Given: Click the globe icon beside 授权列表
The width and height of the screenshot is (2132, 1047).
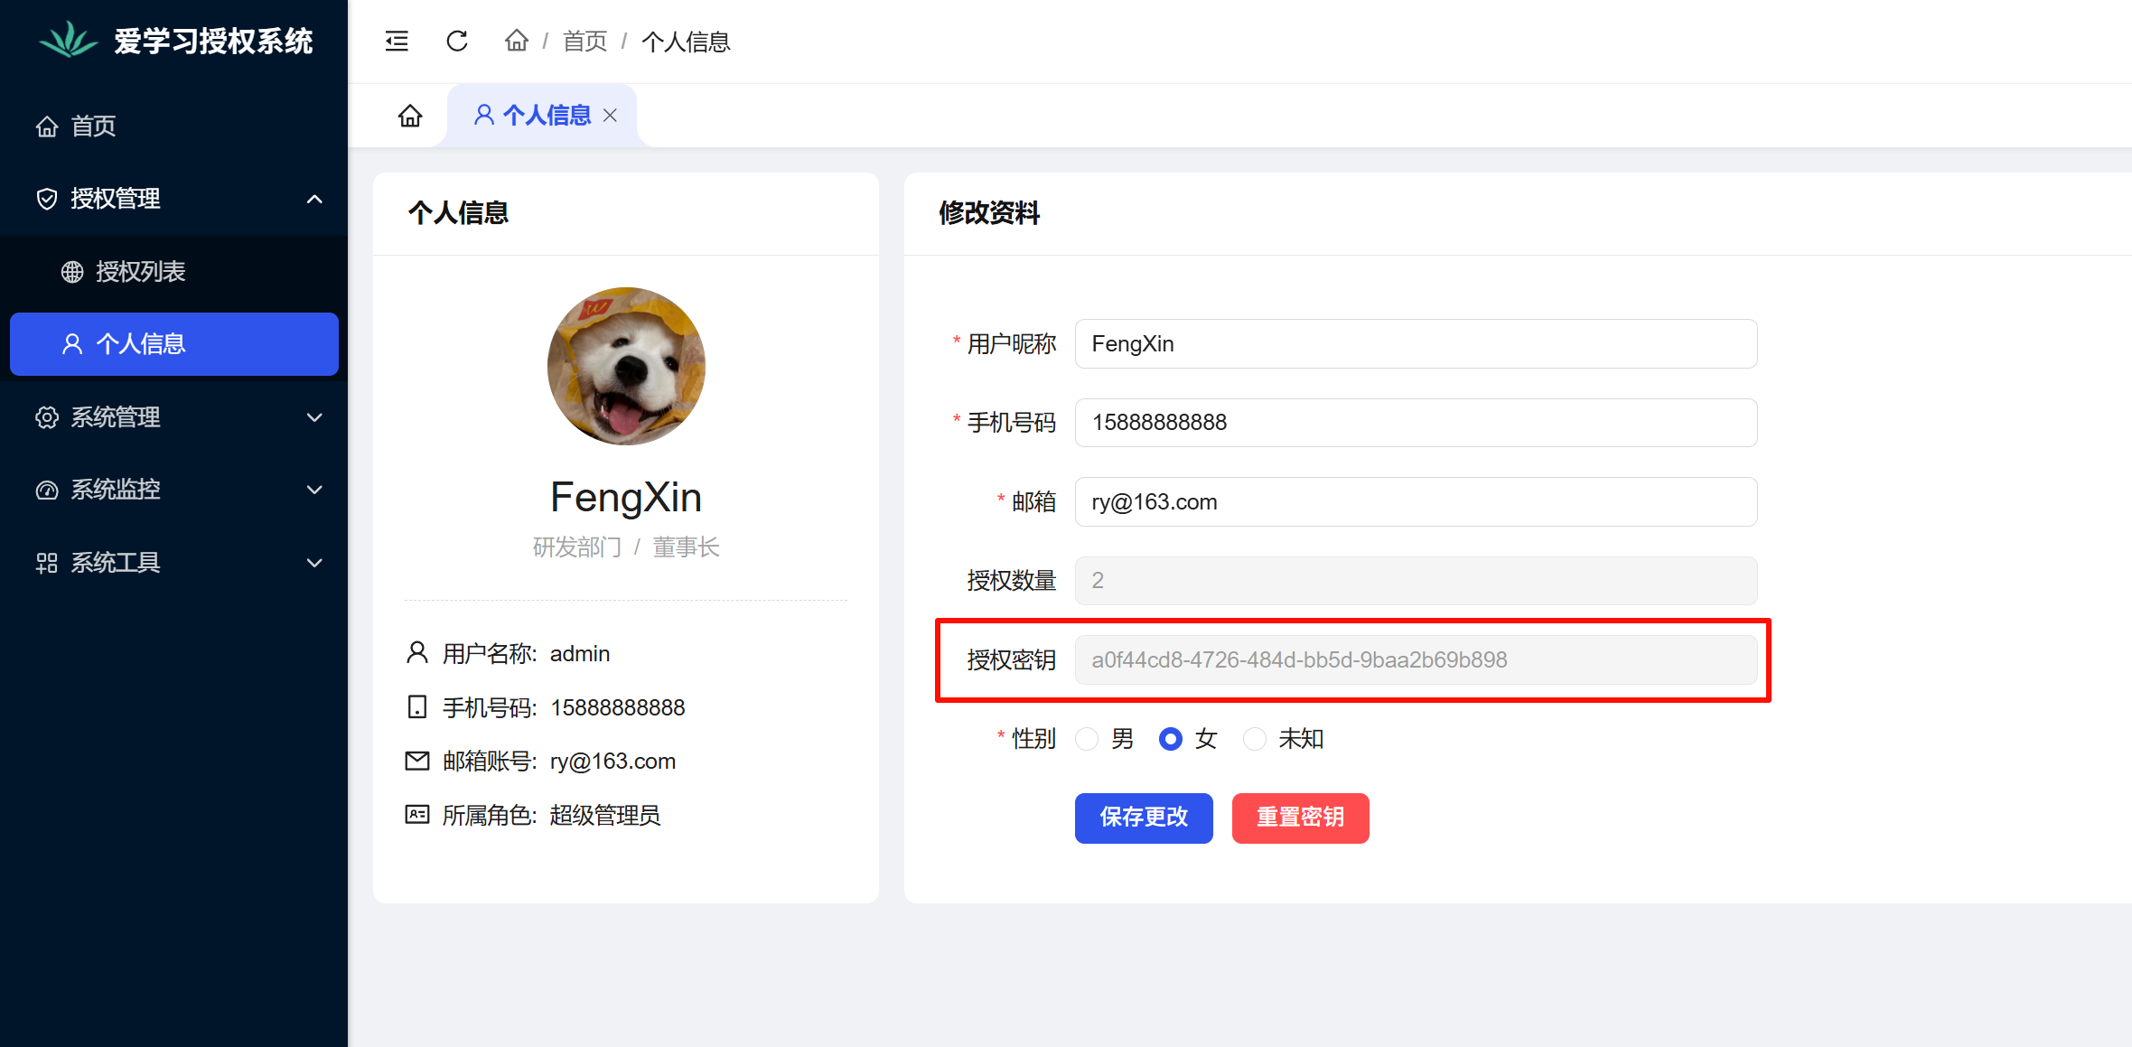Looking at the screenshot, I should pyautogui.click(x=72, y=272).
